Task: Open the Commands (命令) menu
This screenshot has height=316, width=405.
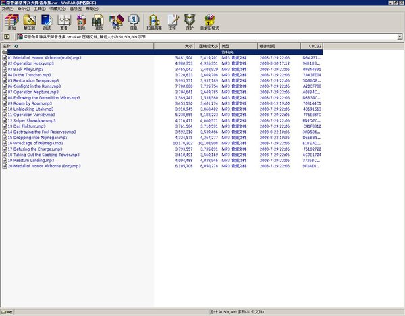Action: pos(24,9)
